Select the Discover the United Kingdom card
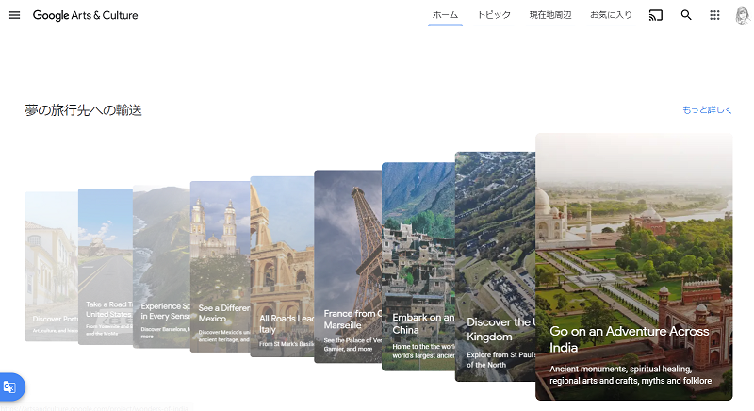This screenshot has width=754, height=411. [x=495, y=266]
